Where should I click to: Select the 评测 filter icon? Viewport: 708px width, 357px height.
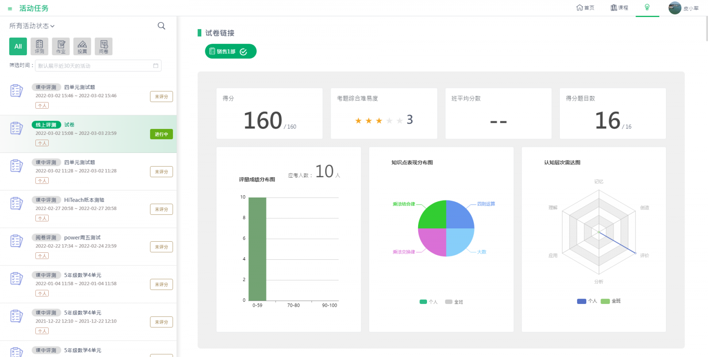[39, 46]
